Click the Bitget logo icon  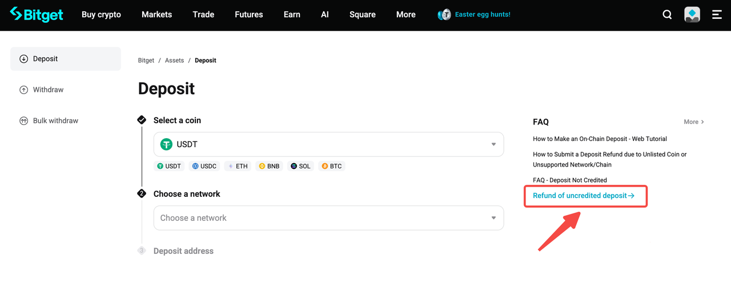pyautogui.click(x=17, y=14)
